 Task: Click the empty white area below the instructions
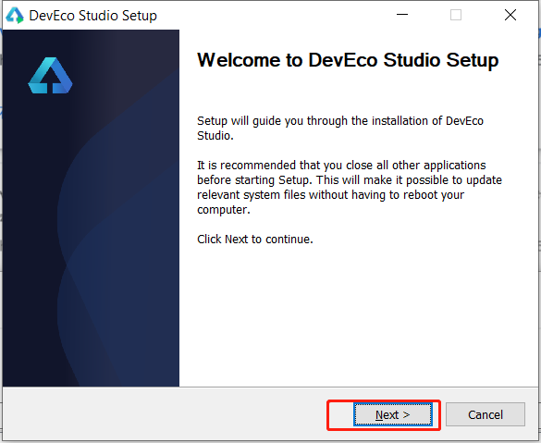point(357,314)
